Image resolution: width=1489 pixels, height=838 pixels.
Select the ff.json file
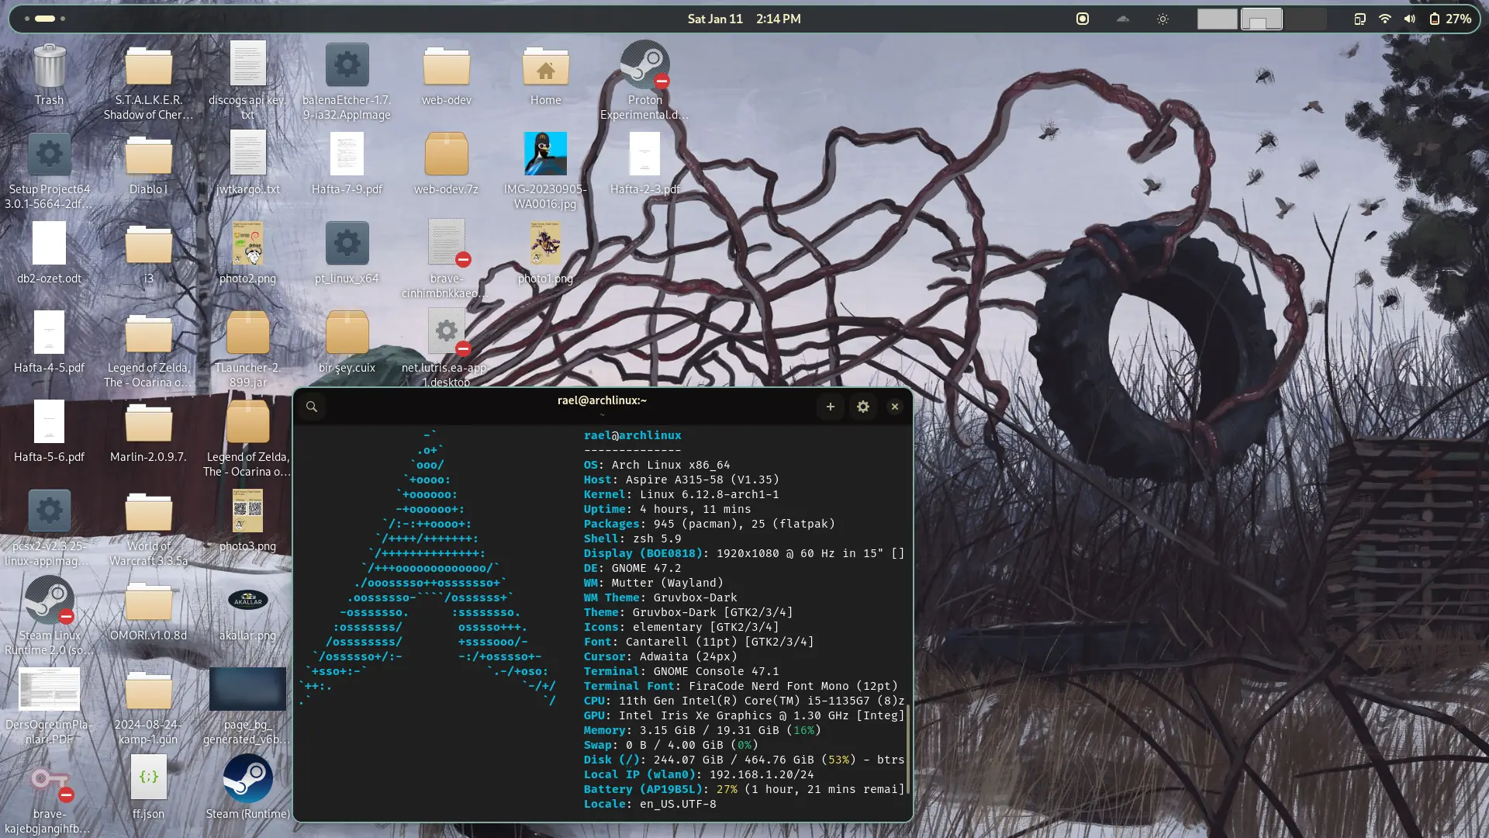click(148, 777)
